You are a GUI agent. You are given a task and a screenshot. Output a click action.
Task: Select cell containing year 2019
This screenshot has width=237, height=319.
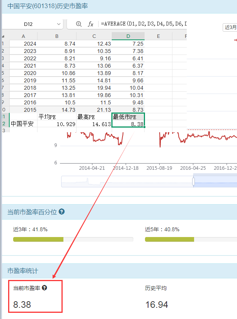(24, 80)
